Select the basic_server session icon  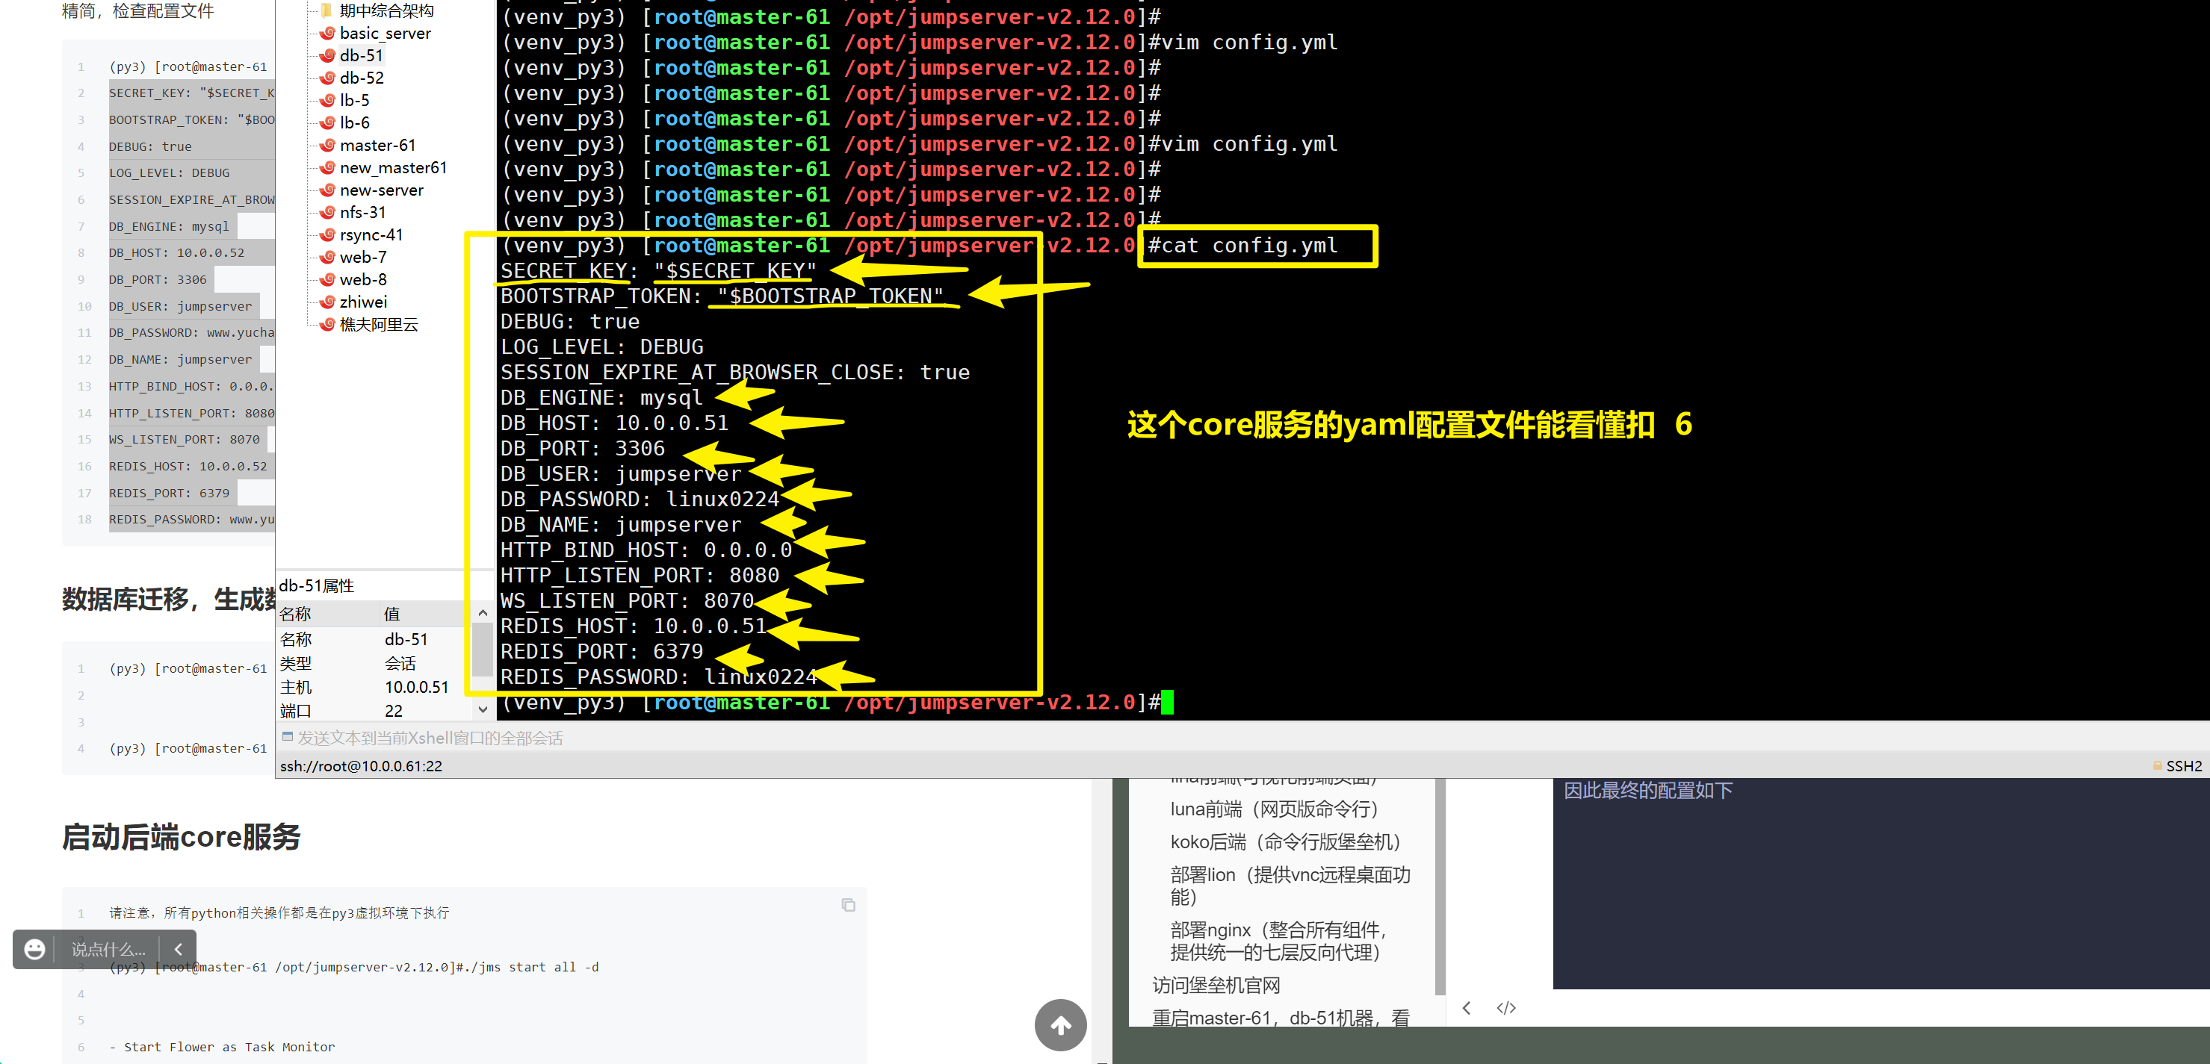[326, 34]
